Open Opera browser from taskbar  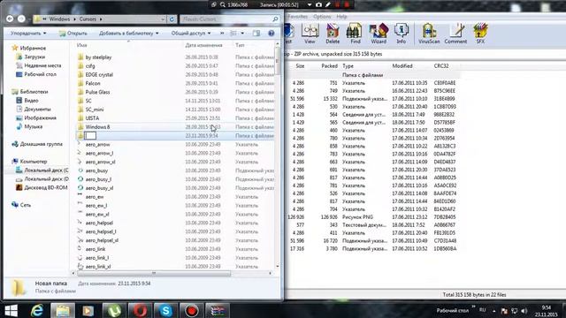pyautogui.click(x=140, y=310)
